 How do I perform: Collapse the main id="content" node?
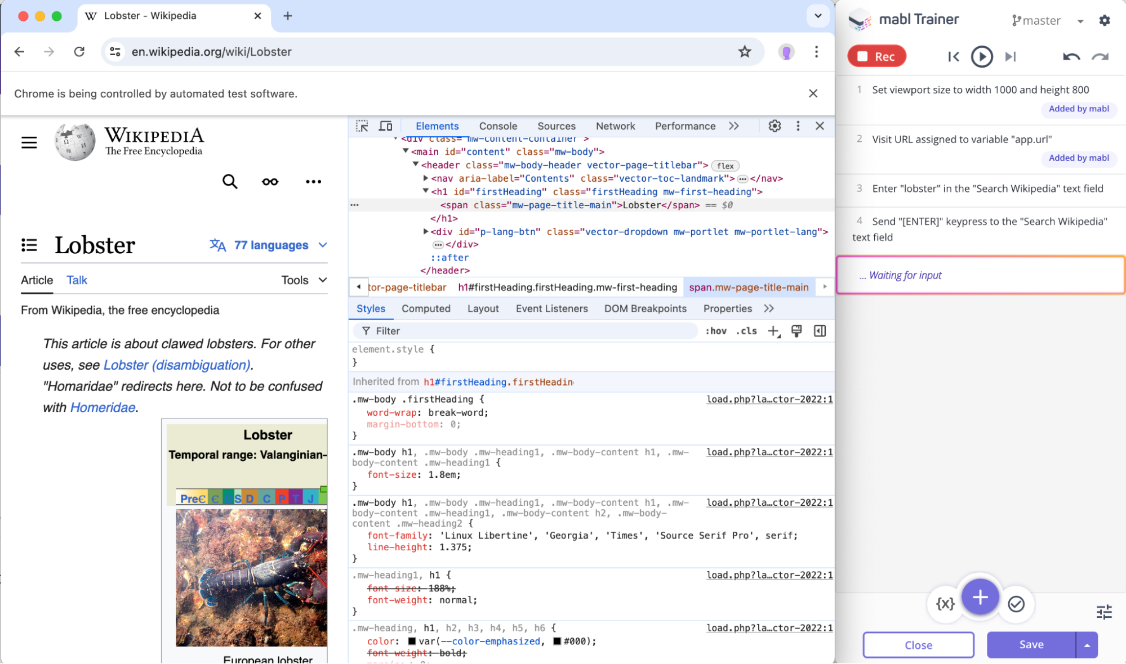click(405, 151)
